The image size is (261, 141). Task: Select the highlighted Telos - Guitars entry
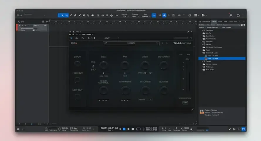tap(222, 59)
